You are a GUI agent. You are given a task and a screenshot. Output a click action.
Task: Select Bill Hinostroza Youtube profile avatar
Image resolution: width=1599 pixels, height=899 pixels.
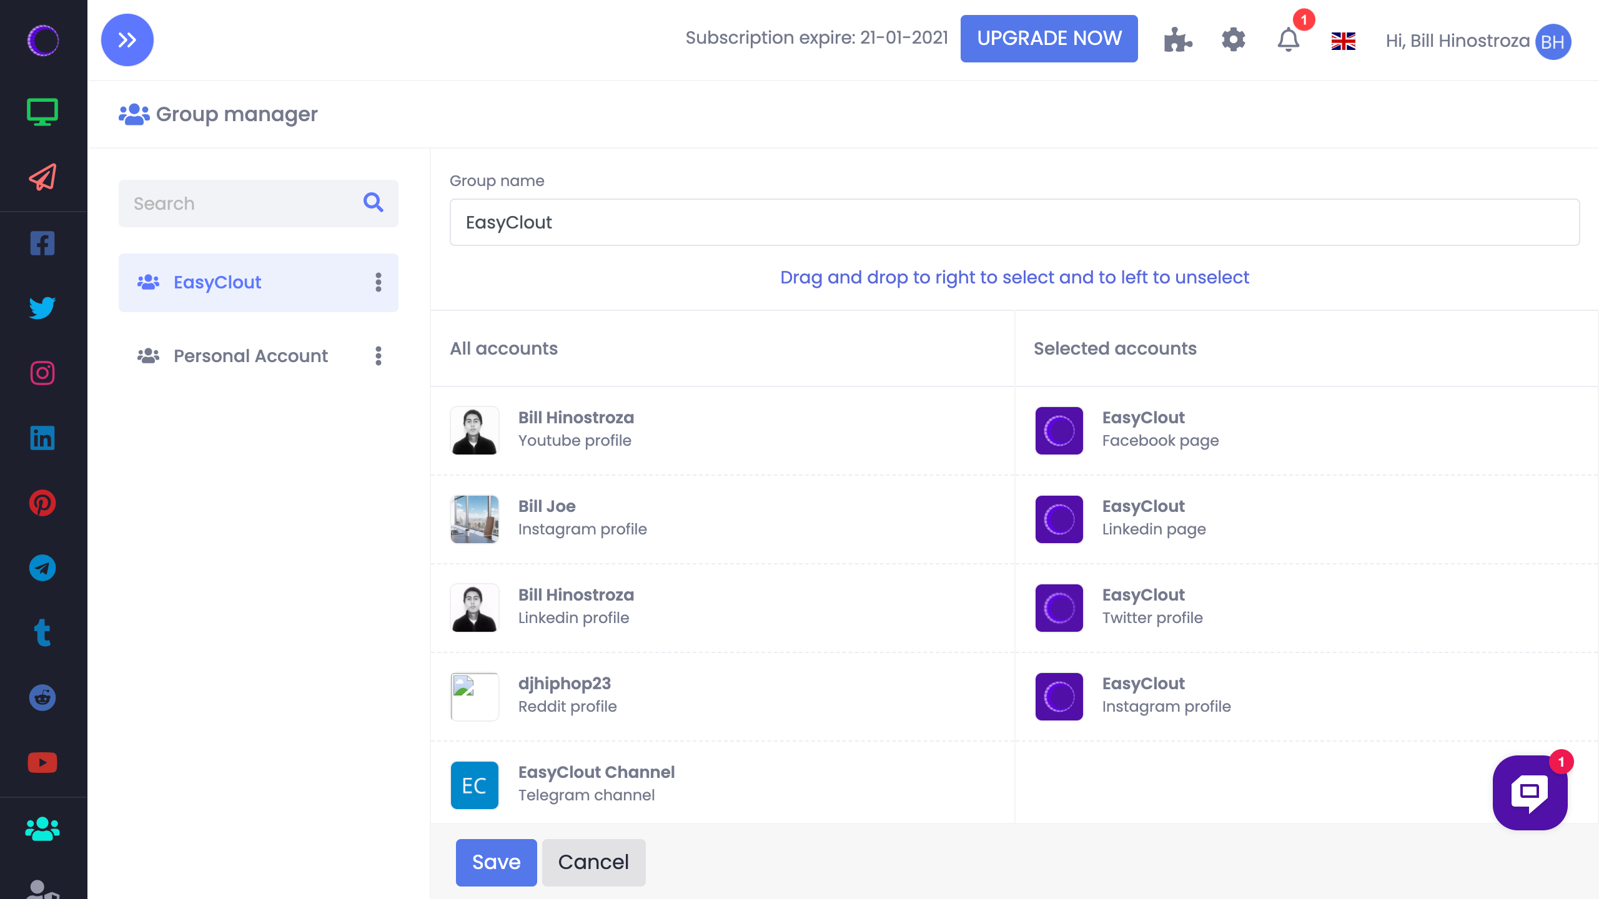(475, 431)
